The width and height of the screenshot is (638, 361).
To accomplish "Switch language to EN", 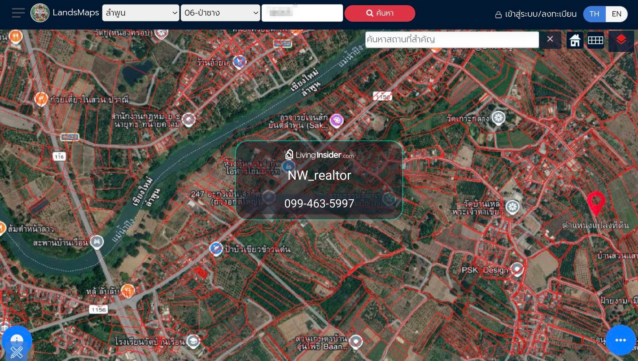I will pyautogui.click(x=616, y=14).
